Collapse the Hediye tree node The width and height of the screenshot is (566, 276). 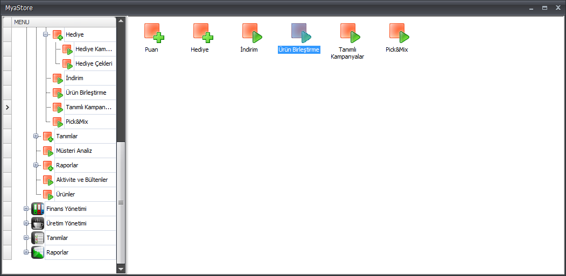[46, 34]
